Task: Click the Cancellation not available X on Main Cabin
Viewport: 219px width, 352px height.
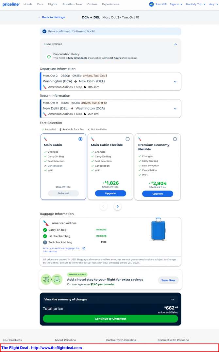Action: click(45, 166)
